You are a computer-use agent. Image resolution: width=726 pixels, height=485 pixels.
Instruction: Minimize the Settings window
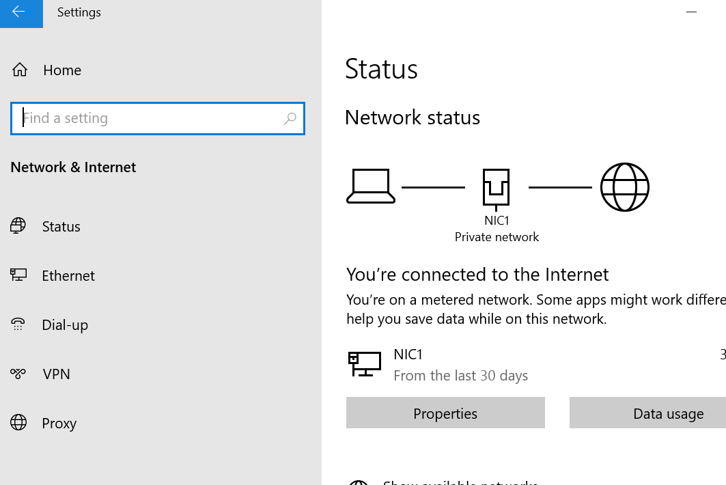click(x=691, y=12)
